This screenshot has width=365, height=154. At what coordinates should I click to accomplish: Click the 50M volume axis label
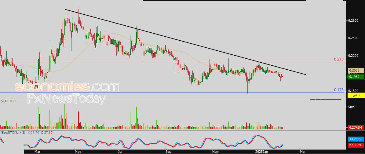tap(351, 107)
